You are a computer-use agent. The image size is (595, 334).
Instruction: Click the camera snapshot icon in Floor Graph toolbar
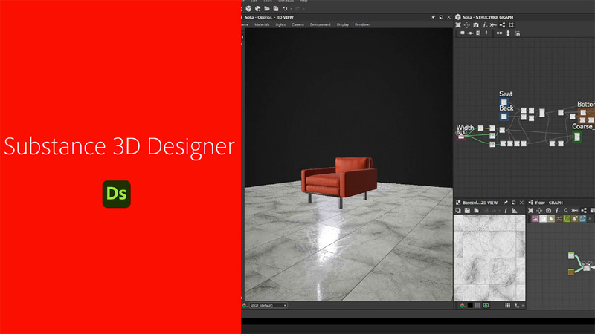(548, 211)
